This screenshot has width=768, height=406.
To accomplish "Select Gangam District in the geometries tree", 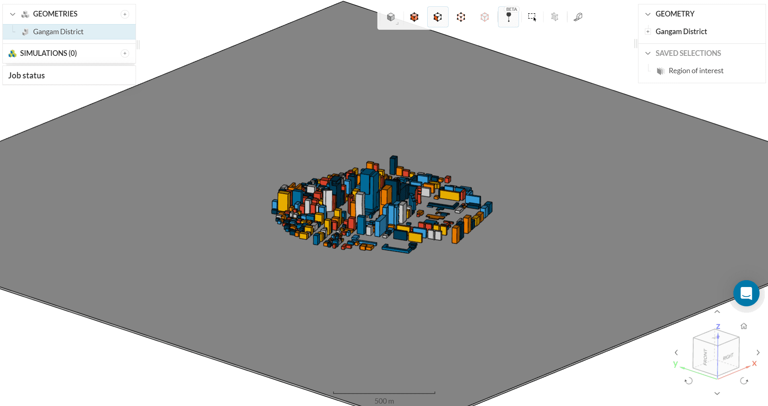I will click(58, 32).
